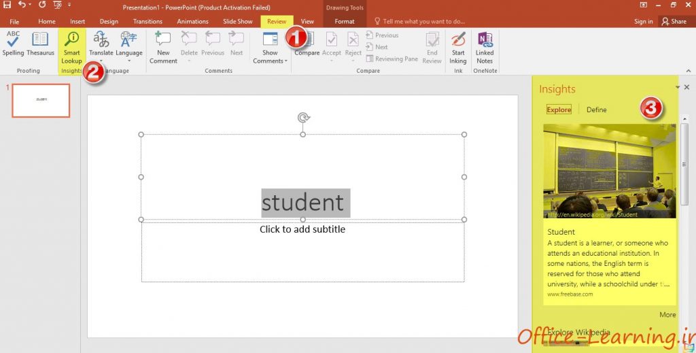This screenshot has height=353, width=696.
Task: Save the presentation from quick access
Action: click(7, 5)
